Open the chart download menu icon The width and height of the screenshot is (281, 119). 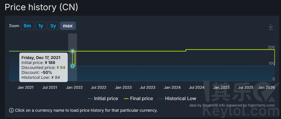coord(270,27)
